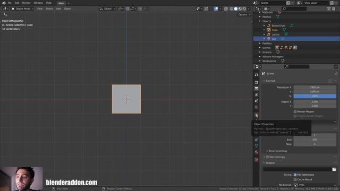Image resolution: width=340 pixels, height=191 pixels.
Task: Click the outliner filter icon at top right
Action: [329, 8]
